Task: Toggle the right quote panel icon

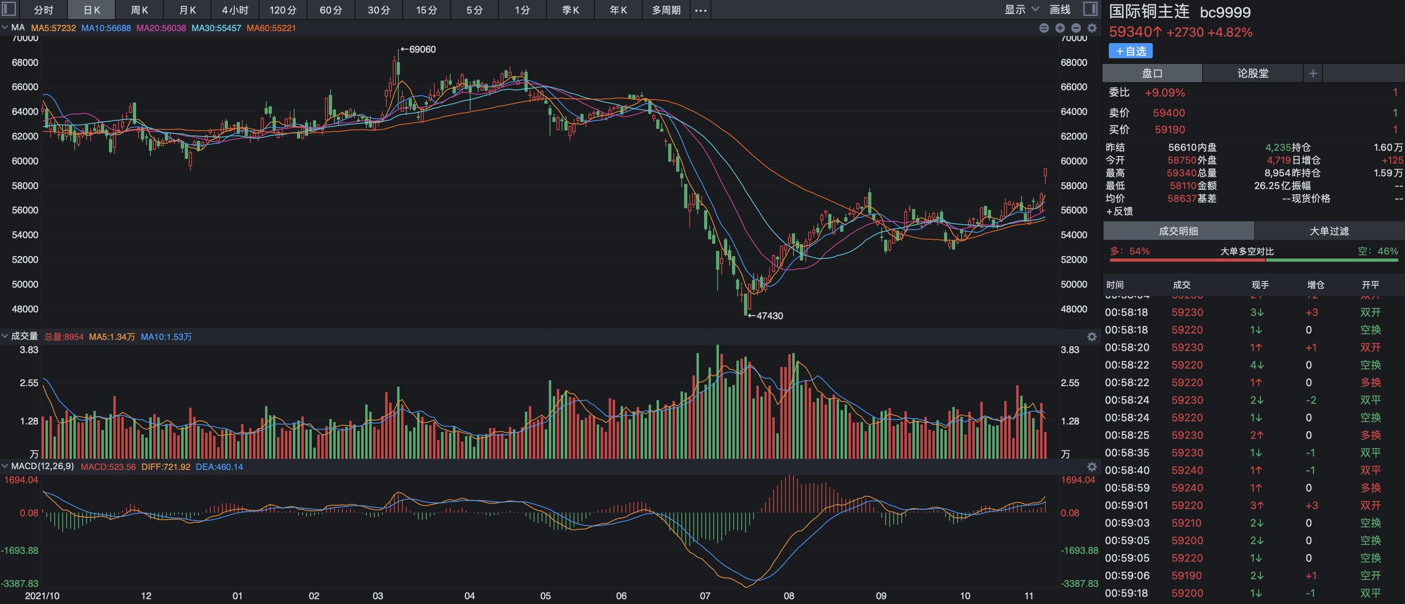Action: pos(1090,9)
